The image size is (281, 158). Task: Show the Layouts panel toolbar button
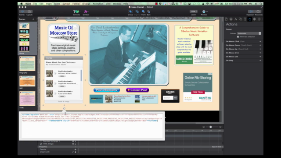29,12
